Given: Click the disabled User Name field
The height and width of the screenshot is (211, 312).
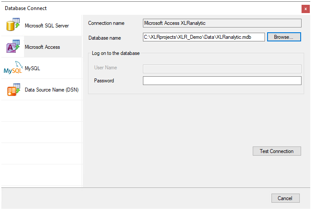Looking at the screenshot, I should coord(222,69).
